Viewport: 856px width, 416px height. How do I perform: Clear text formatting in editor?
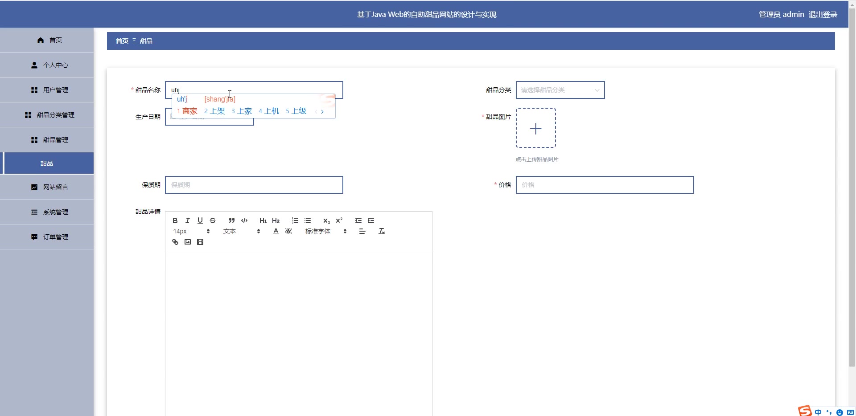click(382, 231)
